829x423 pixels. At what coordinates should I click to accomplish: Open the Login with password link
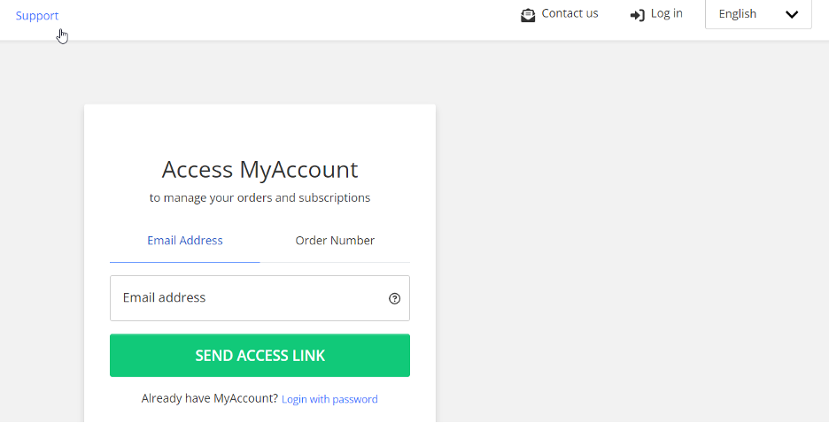[329, 399]
